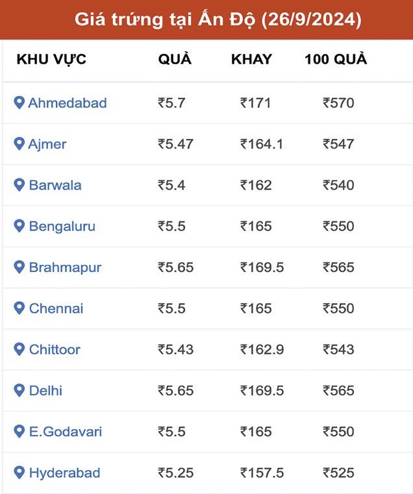Click the KHU VỰC column header
This screenshot has height=494, width=413.
pos(51,60)
